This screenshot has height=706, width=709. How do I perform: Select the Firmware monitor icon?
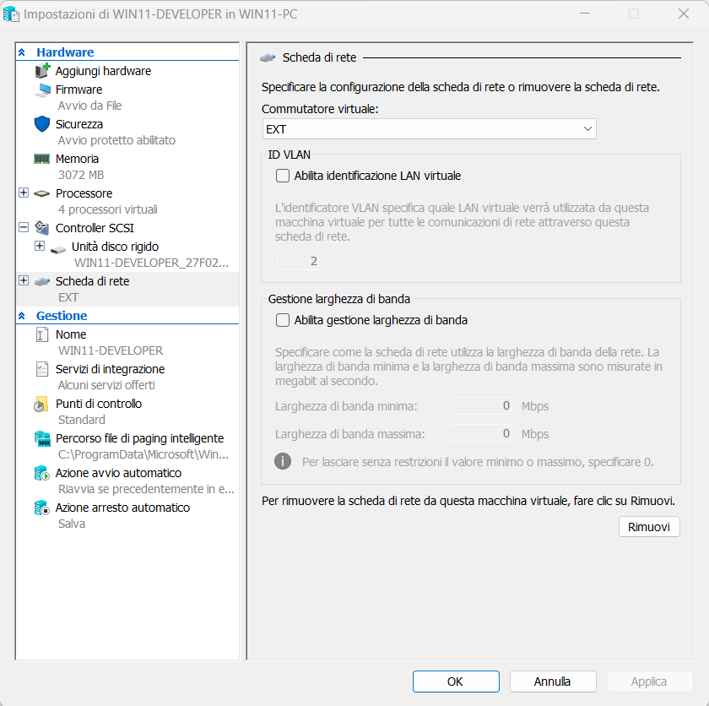pos(42,90)
